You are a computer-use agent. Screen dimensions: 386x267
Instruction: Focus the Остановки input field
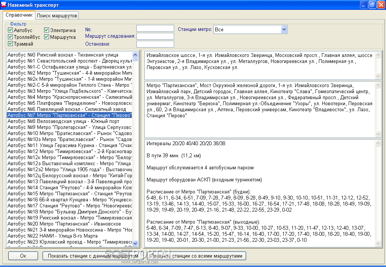point(155,44)
